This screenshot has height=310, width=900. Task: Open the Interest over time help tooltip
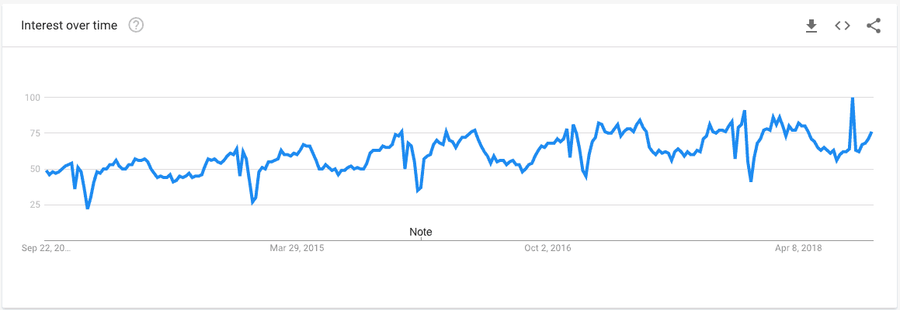tap(136, 26)
